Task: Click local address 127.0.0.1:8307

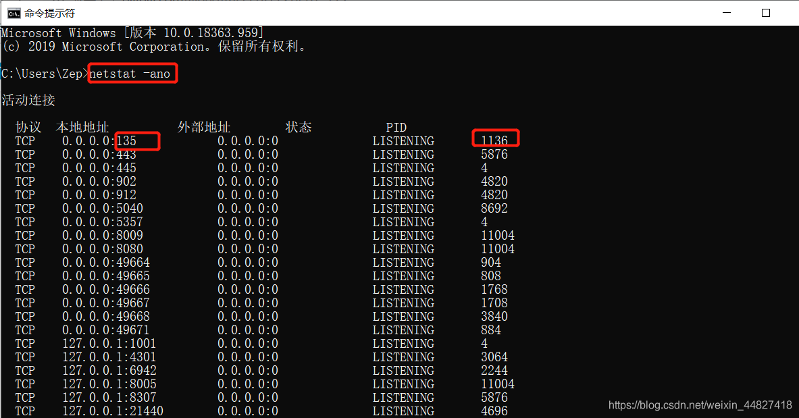Action: pos(109,398)
